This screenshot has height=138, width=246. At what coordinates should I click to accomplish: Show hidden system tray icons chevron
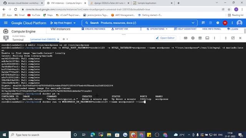(189, 135)
